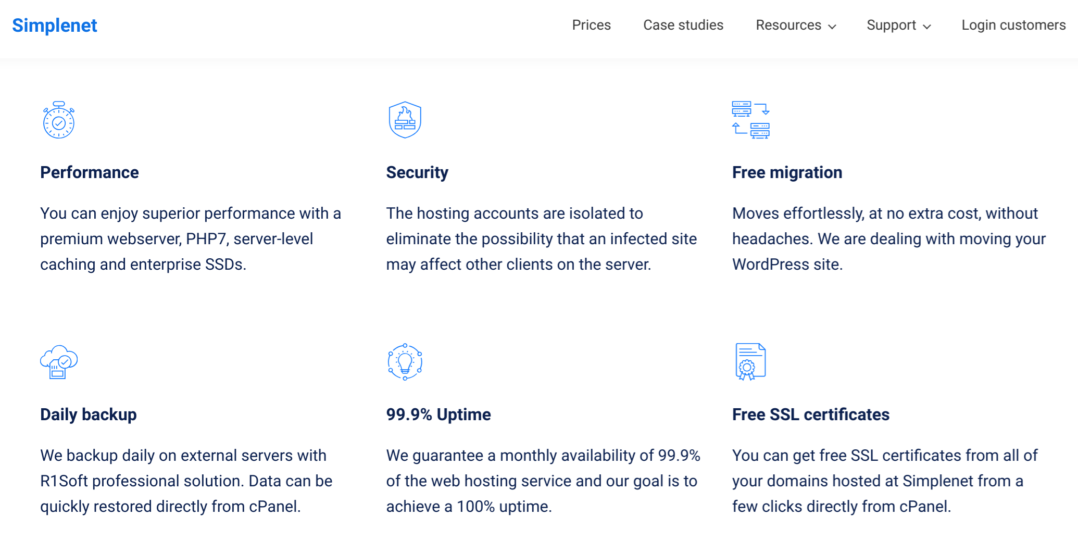Expand the Resources dropdown chevron

(832, 27)
